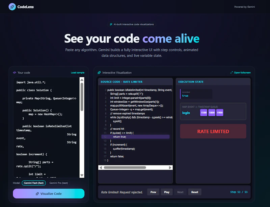Open the visualization in fullscreen
Image resolution: width=270 pixels, height=207 pixels.
point(241,73)
